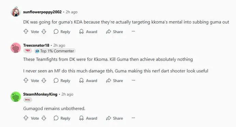Downvote sunflowerpoppy2002's comment
The image size is (236, 127).
44,31
